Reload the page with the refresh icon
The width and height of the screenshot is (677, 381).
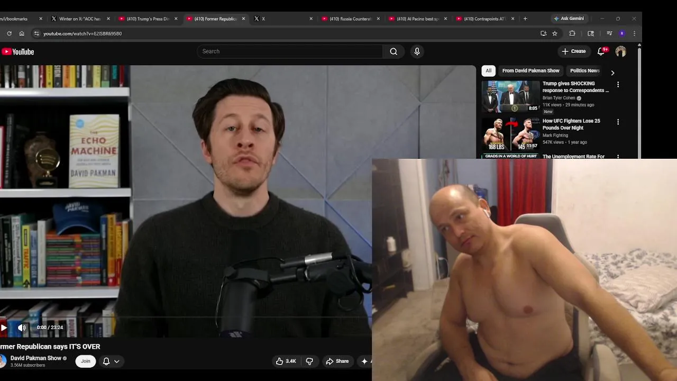tap(9, 33)
